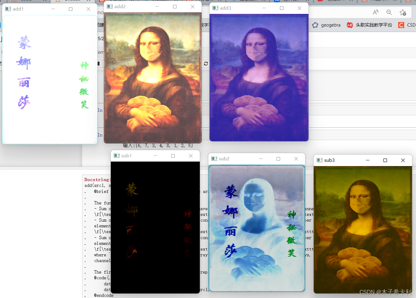Close the sub1 window
This screenshot has height=298, width=416.
191,156
